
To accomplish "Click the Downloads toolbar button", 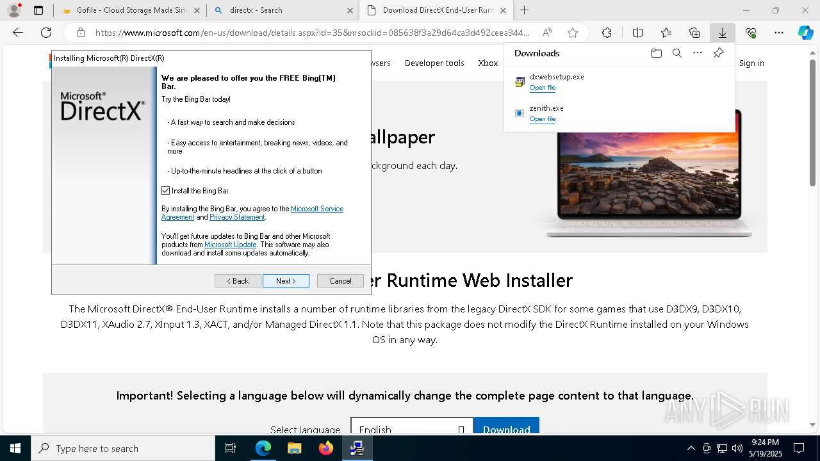I will tap(722, 33).
